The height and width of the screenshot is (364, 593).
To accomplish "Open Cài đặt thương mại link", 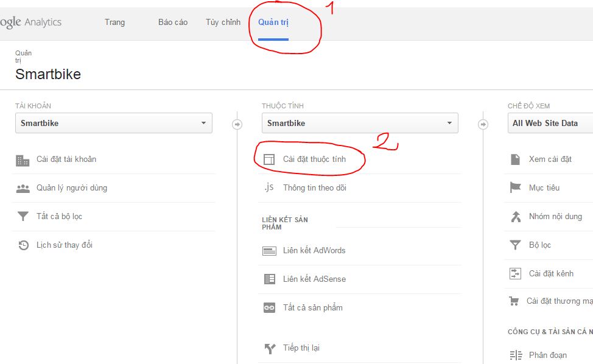I will [560, 301].
